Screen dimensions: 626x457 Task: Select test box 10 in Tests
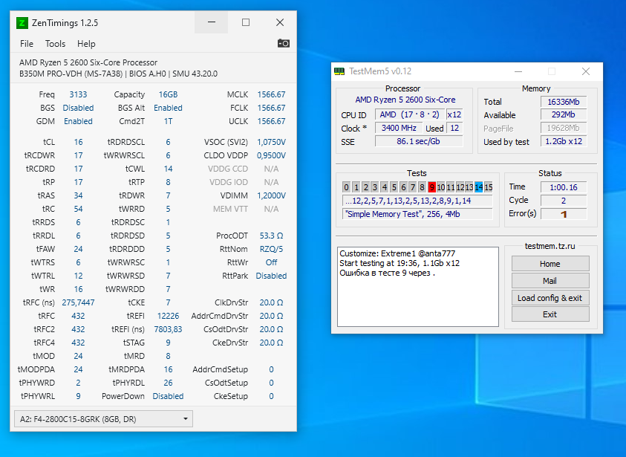441,187
